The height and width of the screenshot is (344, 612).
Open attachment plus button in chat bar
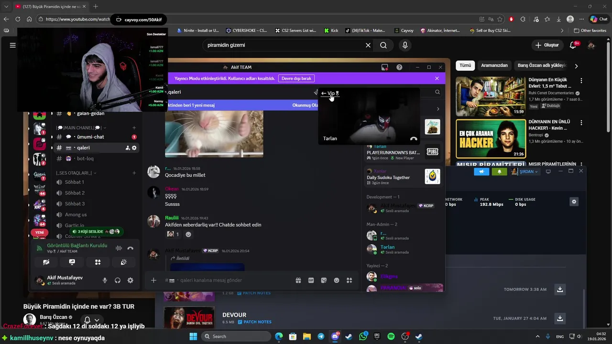pyautogui.click(x=153, y=280)
